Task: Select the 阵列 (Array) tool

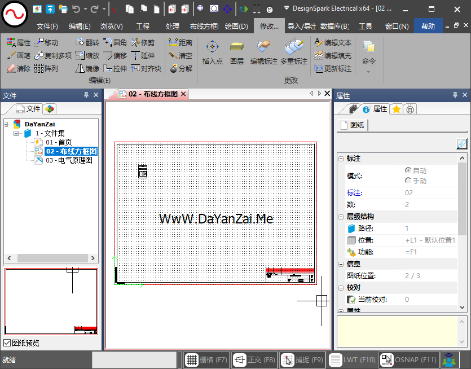Action: 46,68
